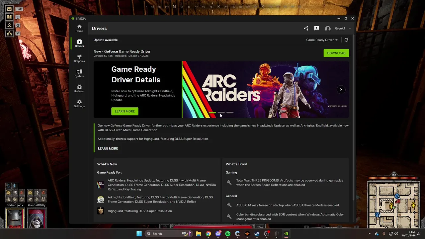
Task: Select the third carousel indicator dash
Action: tap(230, 113)
